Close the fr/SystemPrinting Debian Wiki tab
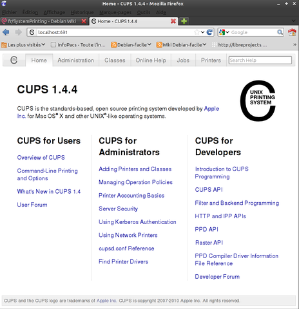This screenshot has height=309, width=299. 84,21
